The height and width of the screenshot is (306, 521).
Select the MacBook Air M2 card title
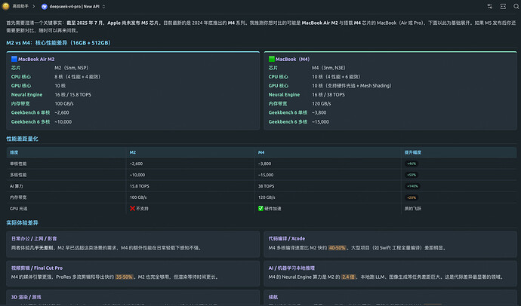coord(36,59)
